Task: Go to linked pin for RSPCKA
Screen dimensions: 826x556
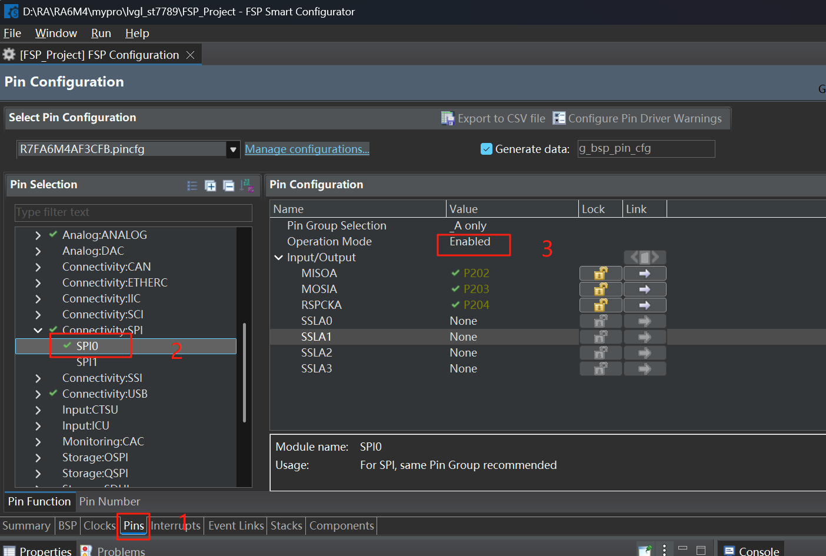Action: 645,305
